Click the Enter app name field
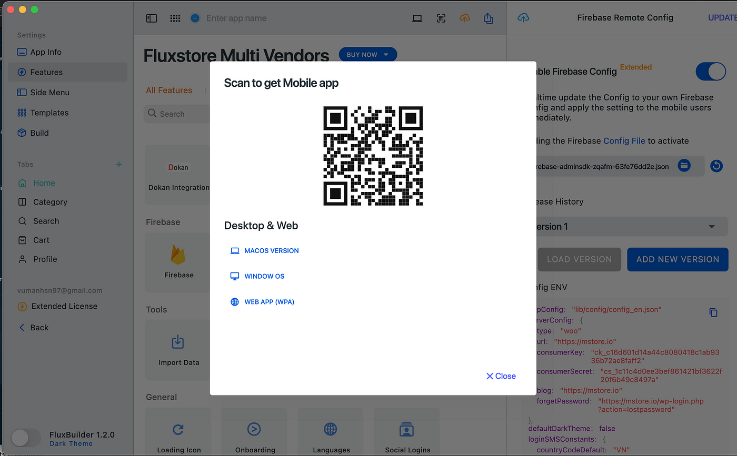Viewport: 737px width, 456px height. (x=236, y=18)
